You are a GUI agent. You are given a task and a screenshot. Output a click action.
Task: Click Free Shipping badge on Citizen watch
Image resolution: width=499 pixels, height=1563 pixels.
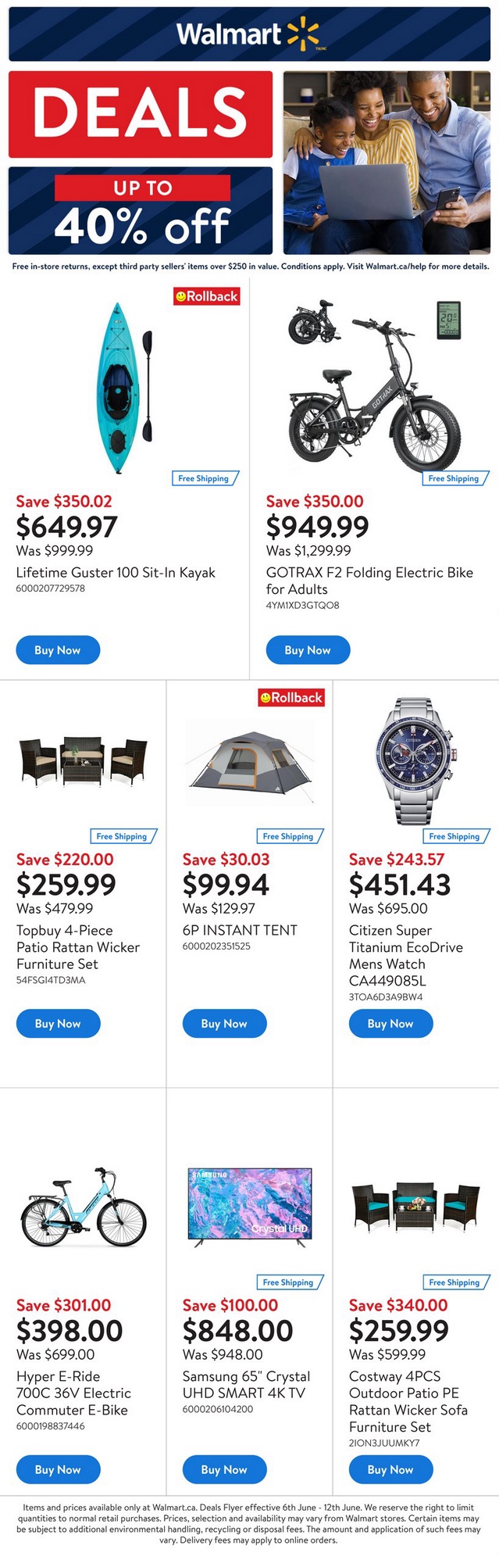click(x=454, y=836)
